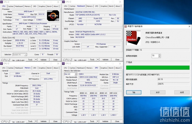Switch to Caches tab in the top-left CPU-Z window
This screenshot has height=124, width=192.
pyautogui.click(x=11, y=6)
